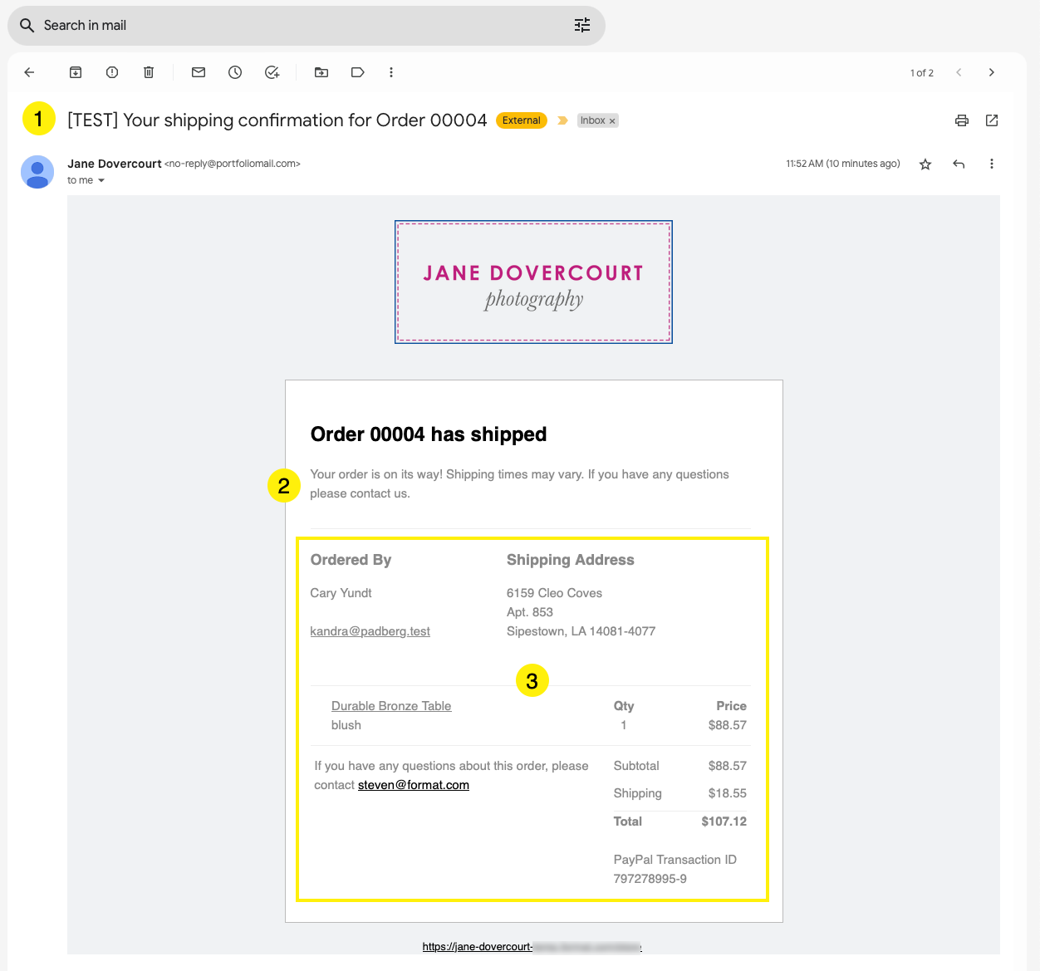The height and width of the screenshot is (971, 1040).
Task: Add this email to Tasks
Action: tap(272, 72)
